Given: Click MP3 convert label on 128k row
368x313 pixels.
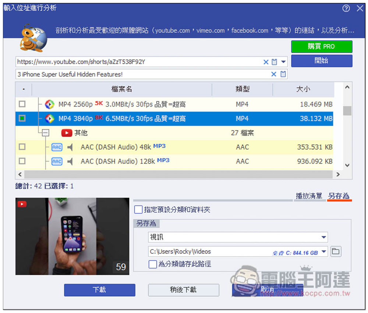Looking at the screenshot, I should click(x=163, y=160).
